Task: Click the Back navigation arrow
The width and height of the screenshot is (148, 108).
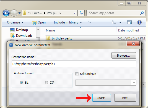Action: pyautogui.click(x=6, y=13)
